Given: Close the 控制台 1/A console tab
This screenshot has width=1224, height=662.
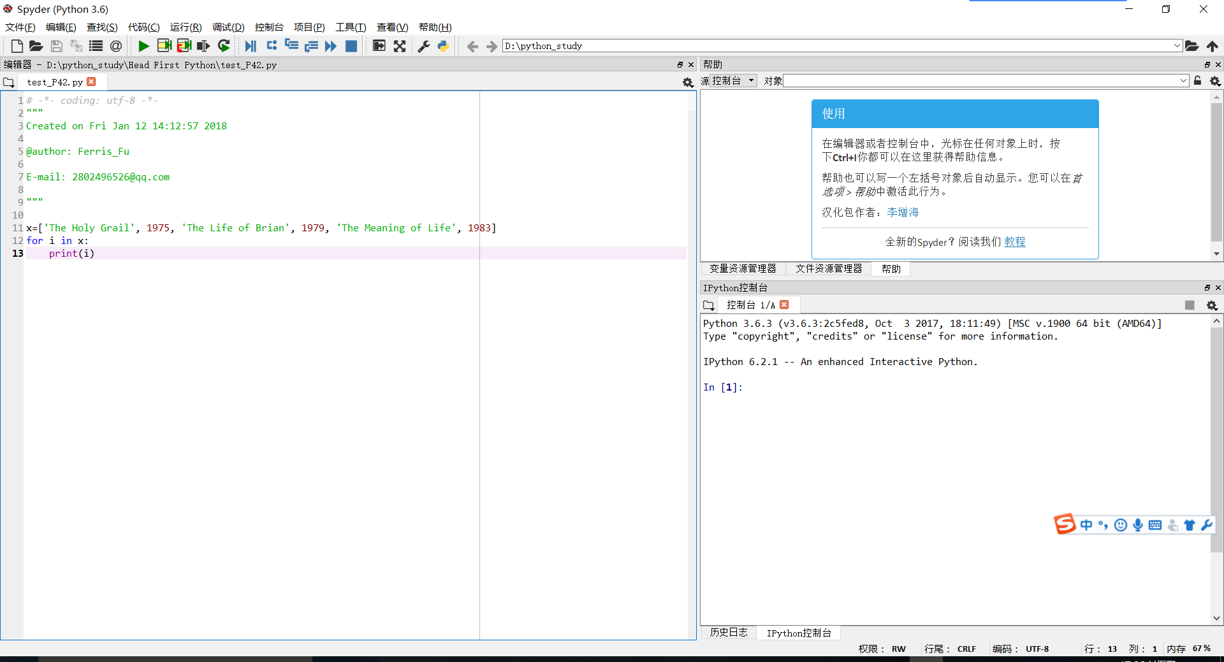Looking at the screenshot, I should point(784,305).
